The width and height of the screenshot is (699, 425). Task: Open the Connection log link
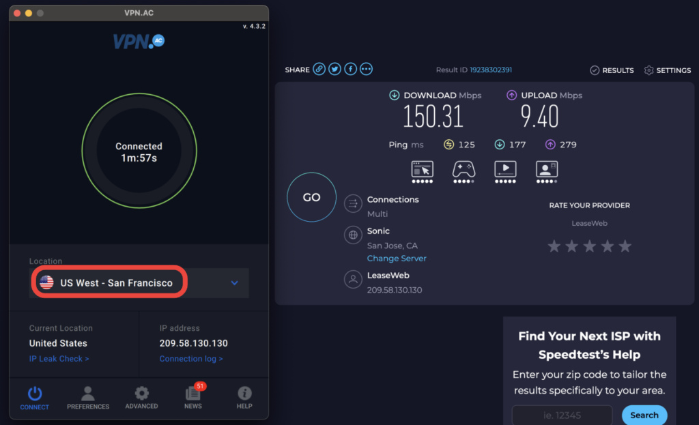191,359
